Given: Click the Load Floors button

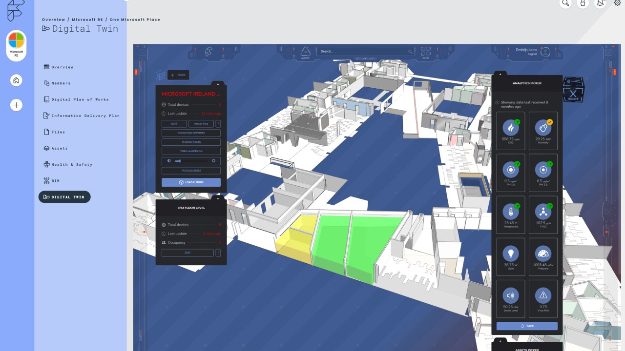Looking at the screenshot, I should click(191, 182).
